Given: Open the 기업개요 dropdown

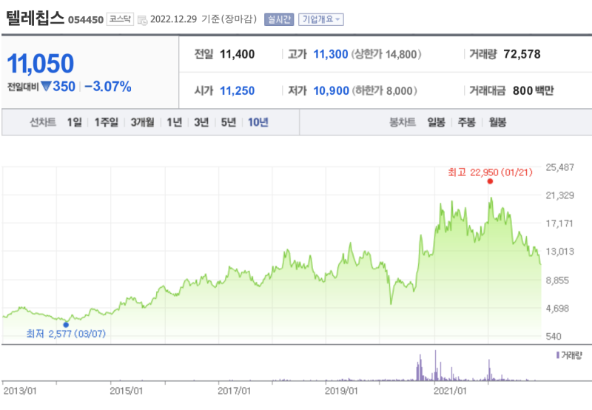Looking at the screenshot, I should click(x=321, y=19).
